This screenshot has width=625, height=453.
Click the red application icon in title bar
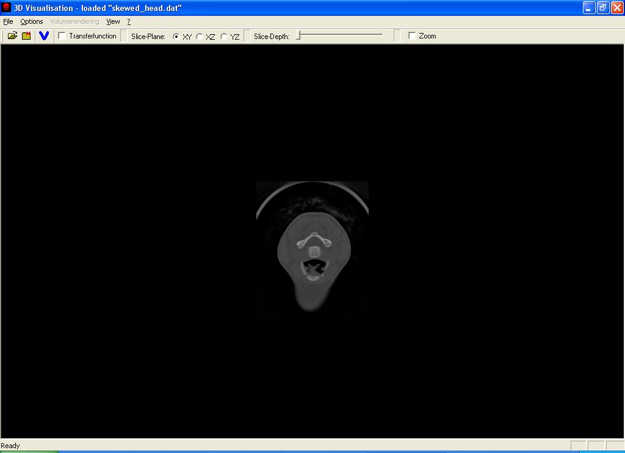click(6, 8)
